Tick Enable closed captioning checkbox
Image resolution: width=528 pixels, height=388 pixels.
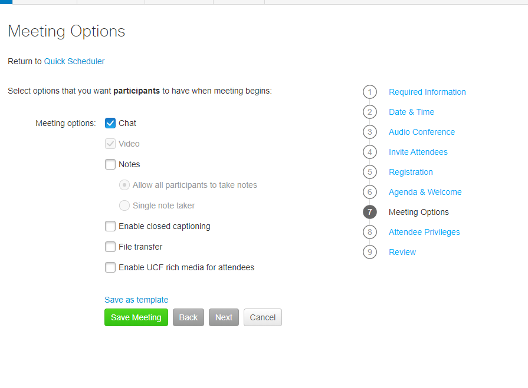(110, 226)
